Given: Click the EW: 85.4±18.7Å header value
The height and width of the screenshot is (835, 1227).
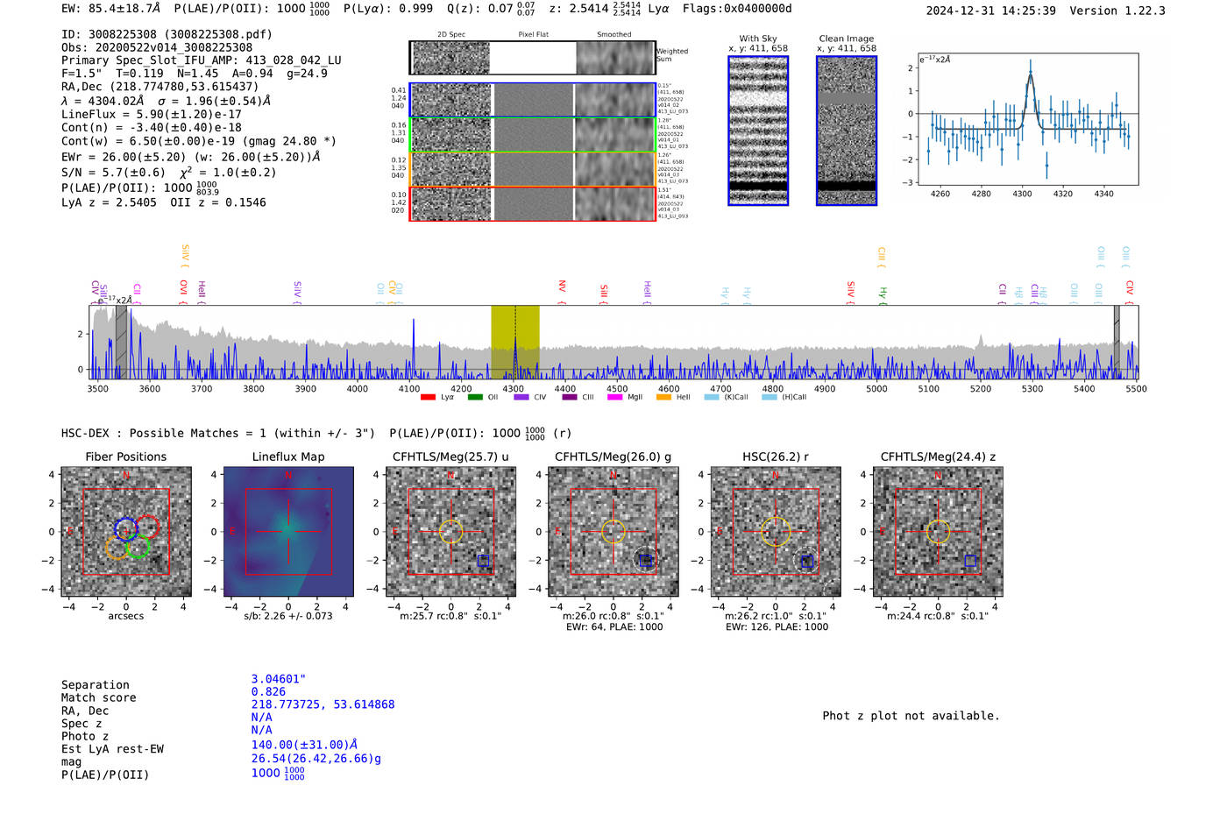Looking at the screenshot, I should click(111, 9).
